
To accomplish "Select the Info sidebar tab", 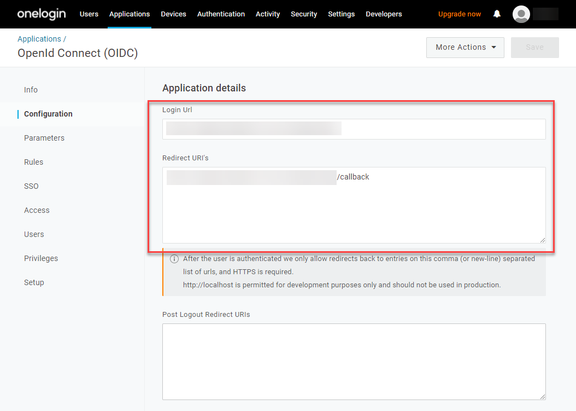I will (31, 90).
